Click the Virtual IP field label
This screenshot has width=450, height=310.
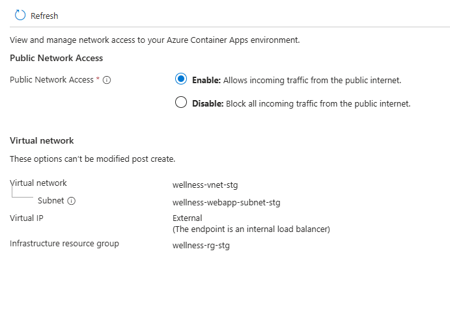pyautogui.click(x=27, y=218)
